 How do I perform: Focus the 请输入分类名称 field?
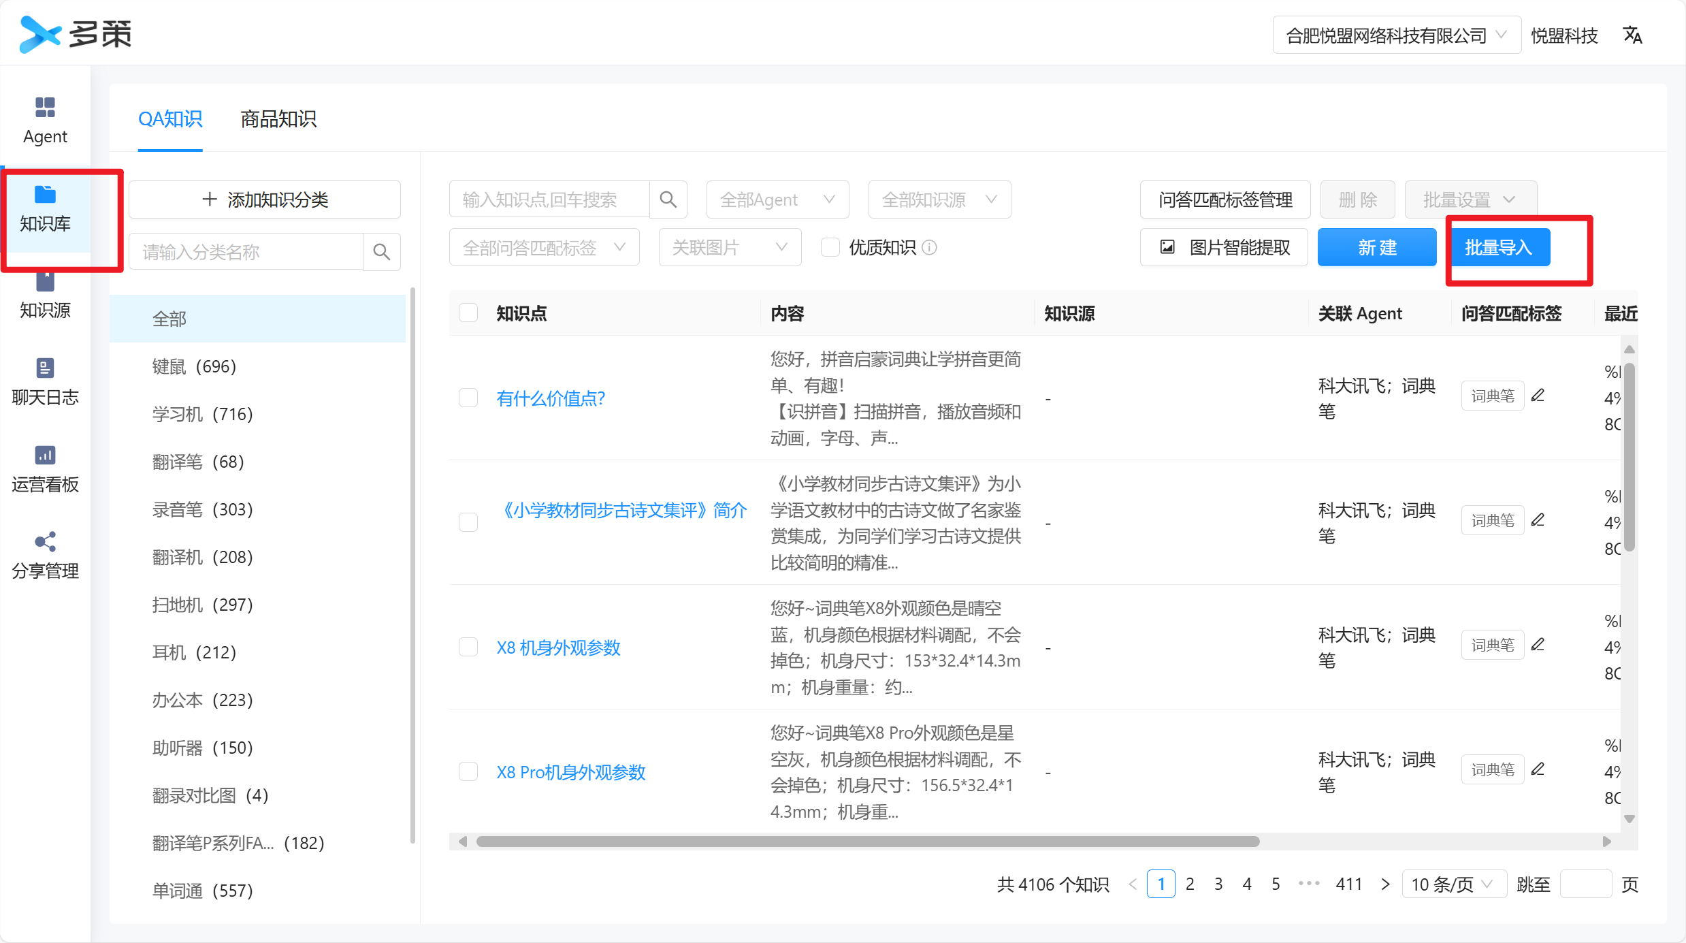coord(246,252)
